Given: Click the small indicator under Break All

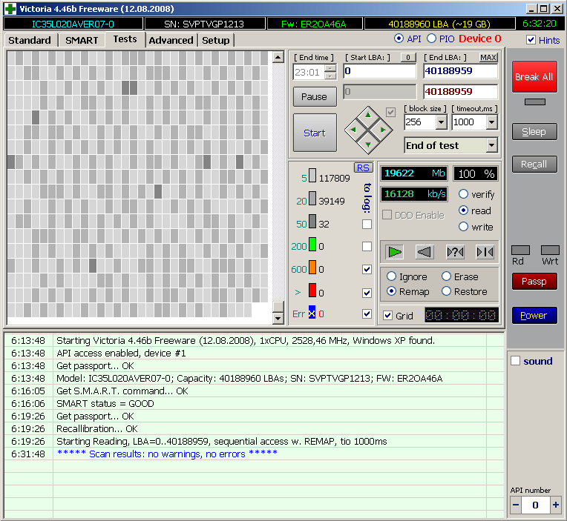Looking at the screenshot, I should click(535, 102).
